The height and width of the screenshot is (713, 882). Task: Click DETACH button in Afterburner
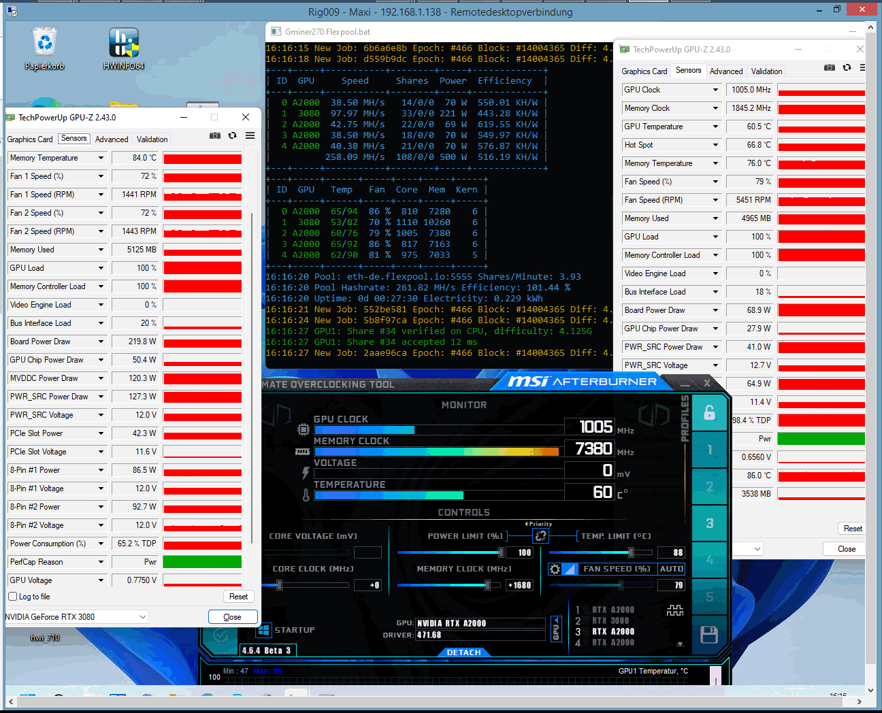(463, 652)
